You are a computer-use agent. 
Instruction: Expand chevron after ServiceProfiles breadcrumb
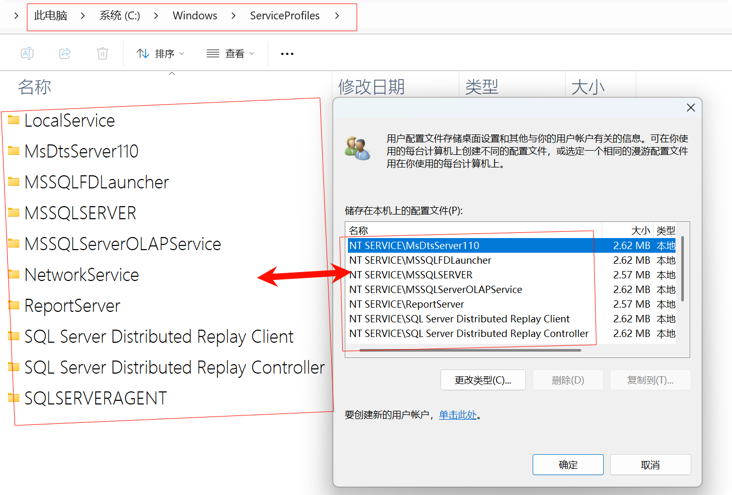337,16
